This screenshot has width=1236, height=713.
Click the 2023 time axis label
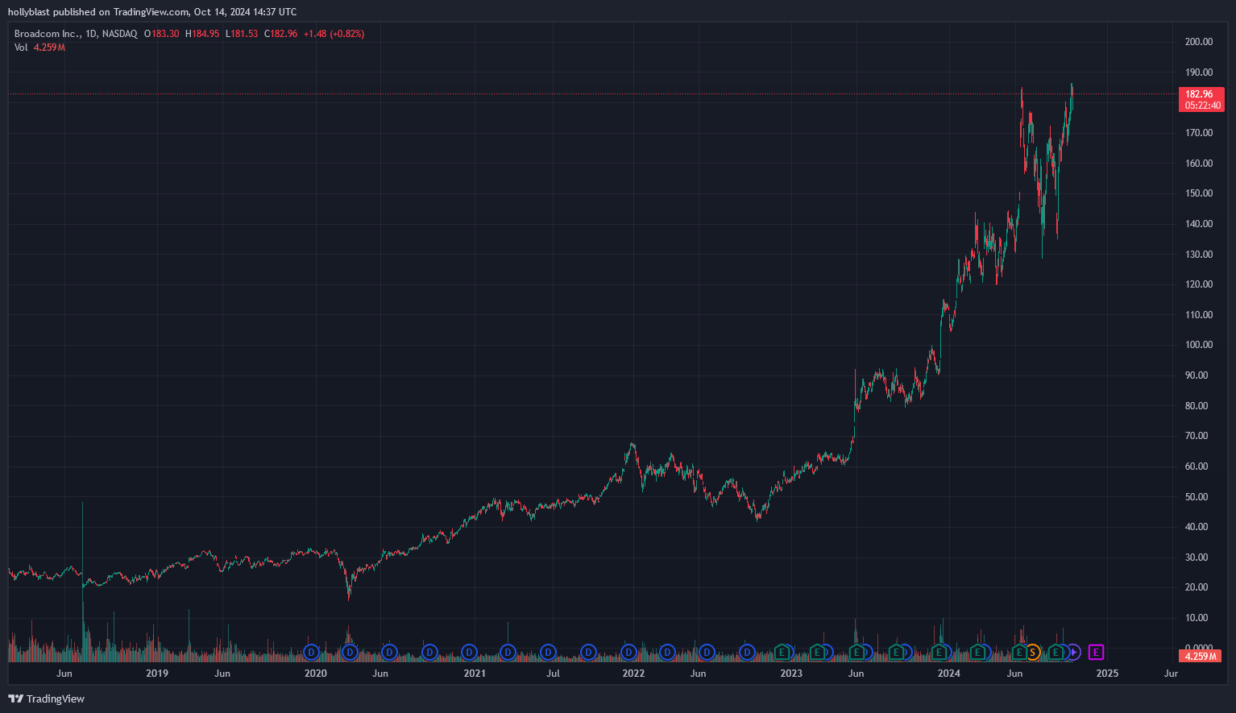click(x=791, y=674)
